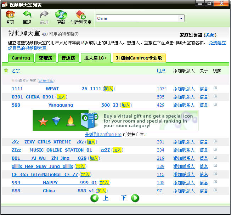This screenshot has width=231, height=215.
Task: Switch to the Camfrog tab
Action: [x=21, y=58]
